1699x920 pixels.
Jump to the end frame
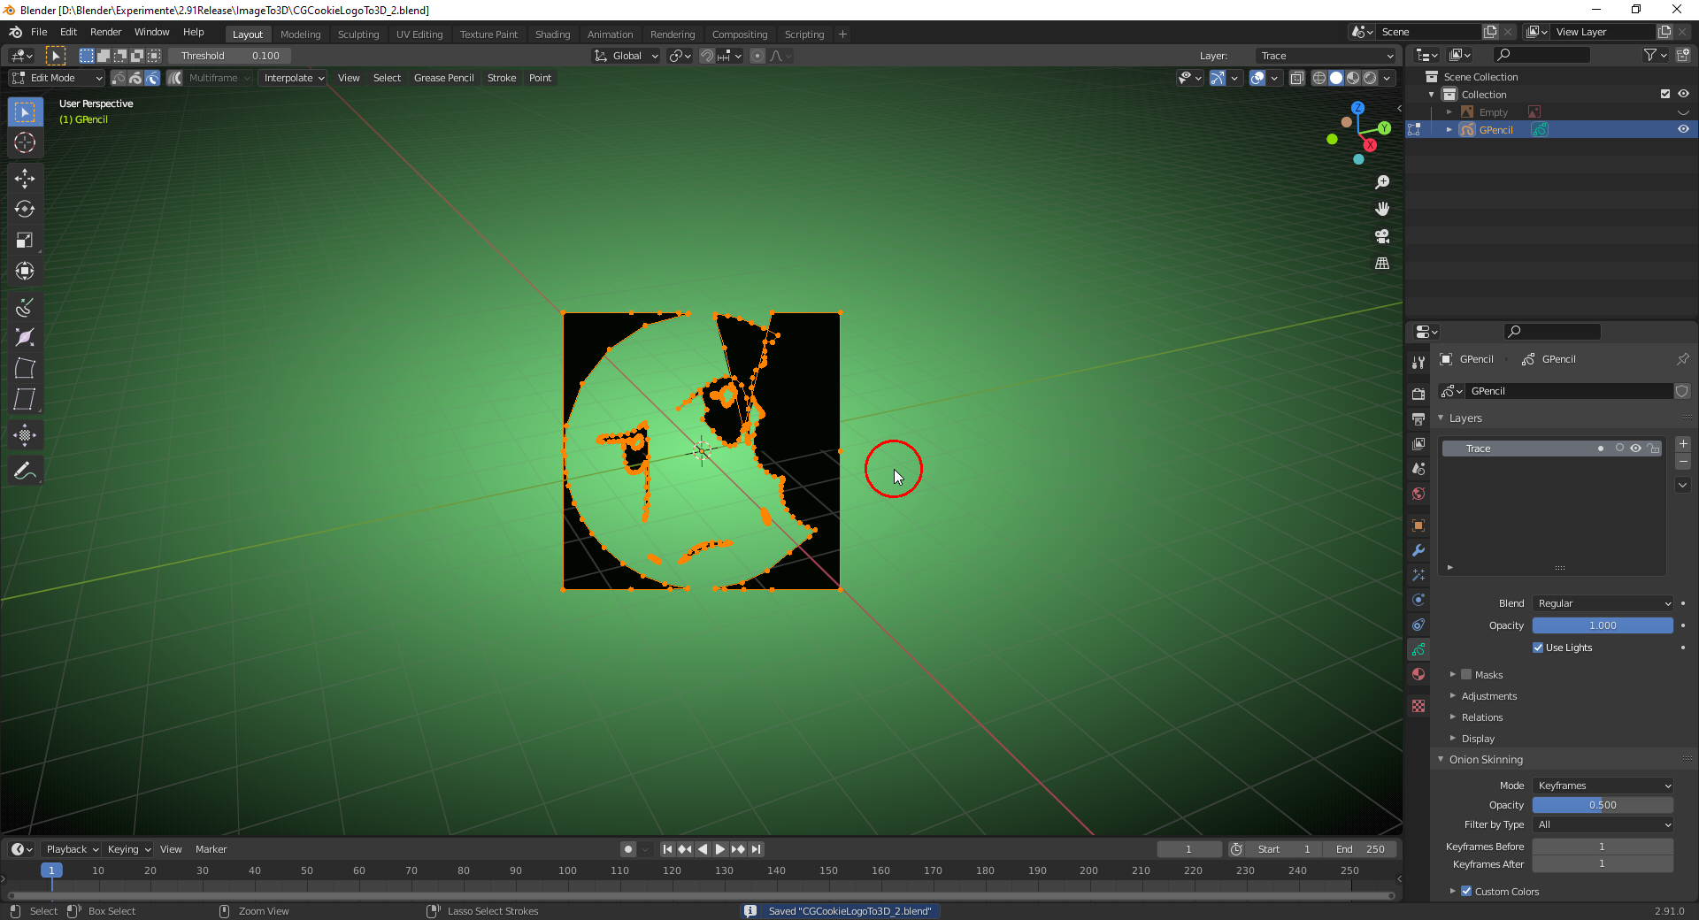[756, 849]
